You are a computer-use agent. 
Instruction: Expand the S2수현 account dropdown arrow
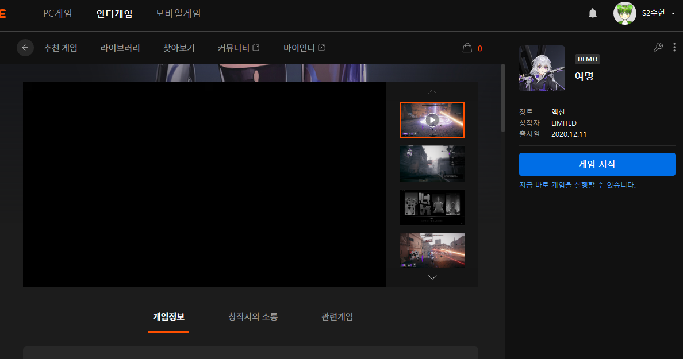pos(673,14)
